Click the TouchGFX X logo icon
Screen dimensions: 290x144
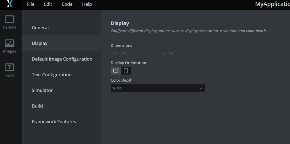click(x=10, y=4)
